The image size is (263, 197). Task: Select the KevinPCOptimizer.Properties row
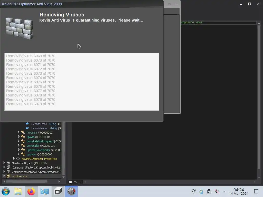click(32, 159)
